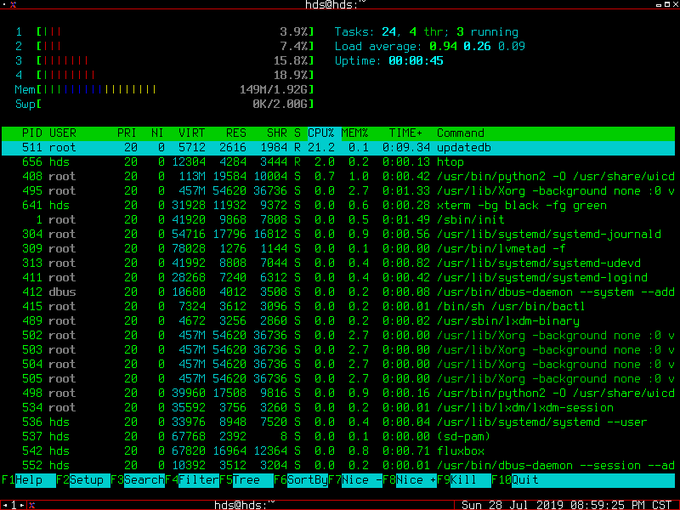
Task: Select the lxdm-session process row
Action: coord(338,408)
